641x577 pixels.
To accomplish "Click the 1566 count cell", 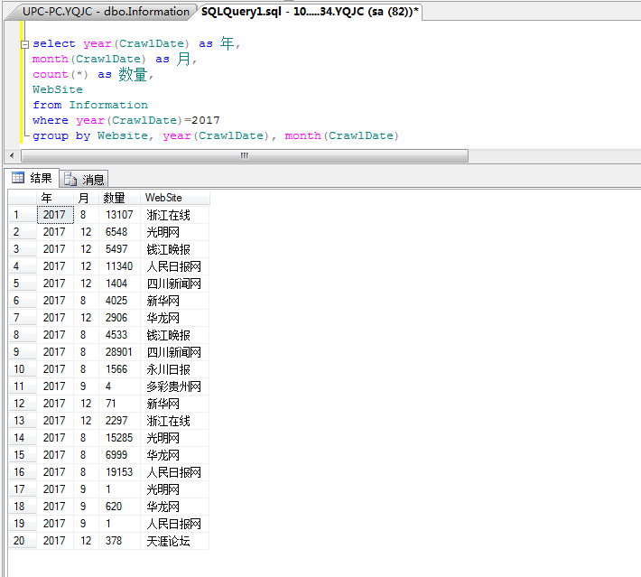I will pos(119,369).
